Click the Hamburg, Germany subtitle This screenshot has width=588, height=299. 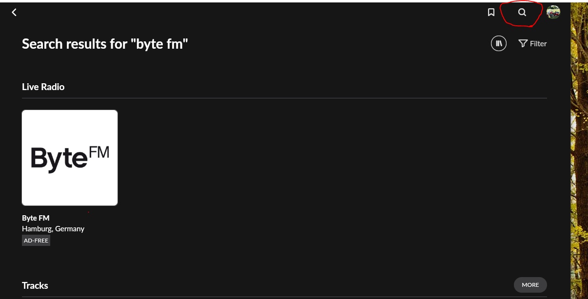click(53, 229)
